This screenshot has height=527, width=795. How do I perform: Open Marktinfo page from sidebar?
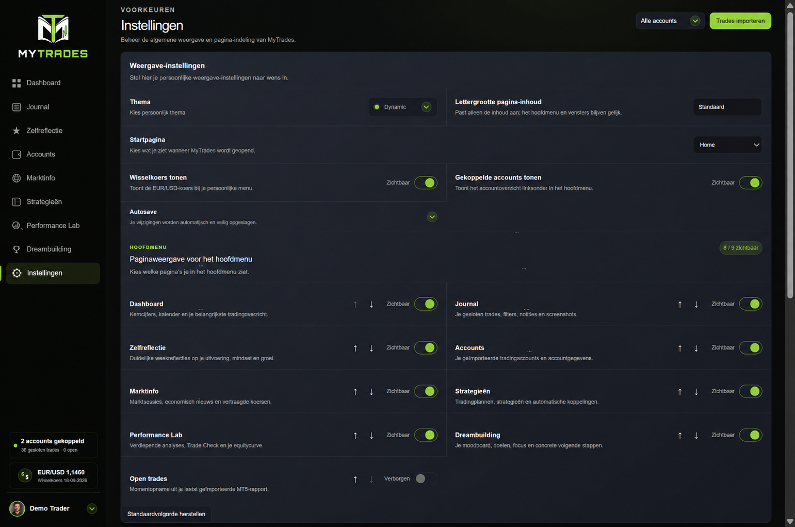(x=53, y=178)
